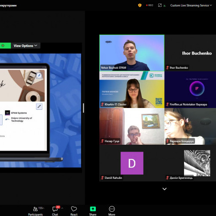Open Custom Live Streaming Service dropdown
The image size is (216, 216).
coord(191,5)
